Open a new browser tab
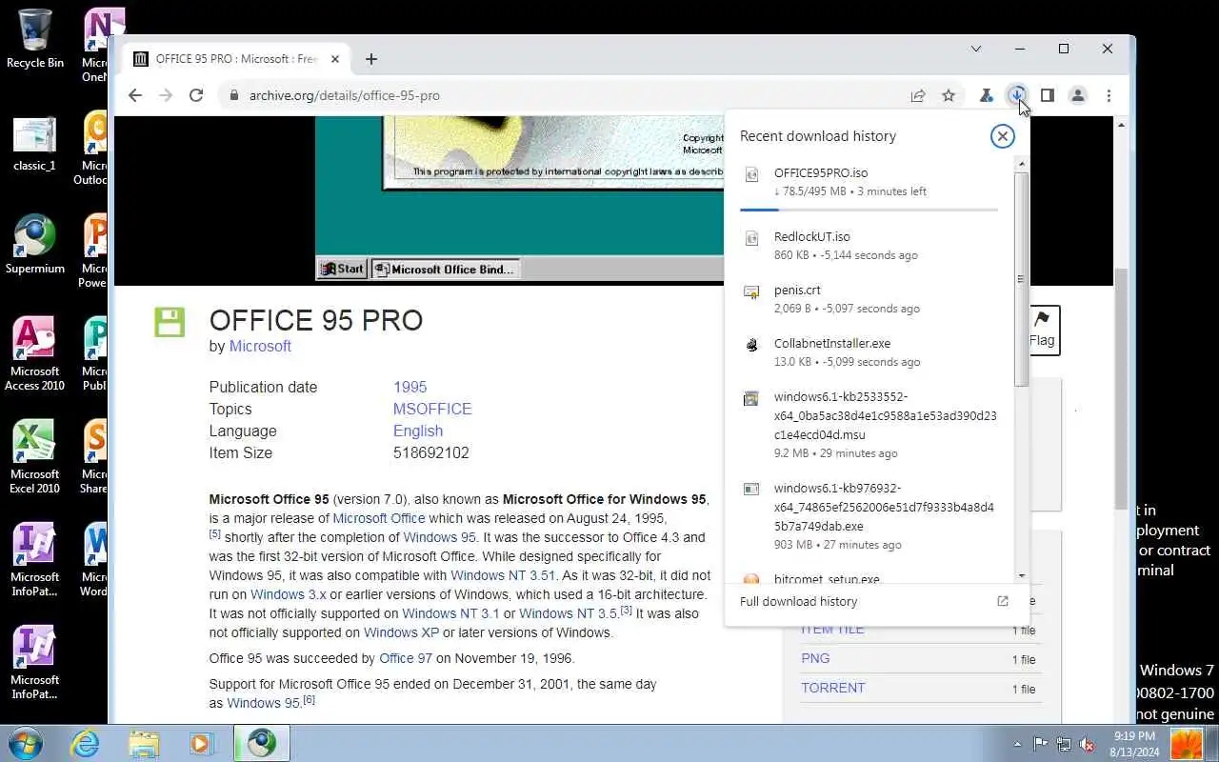Image resolution: width=1219 pixels, height=762 pixels. 371,59
